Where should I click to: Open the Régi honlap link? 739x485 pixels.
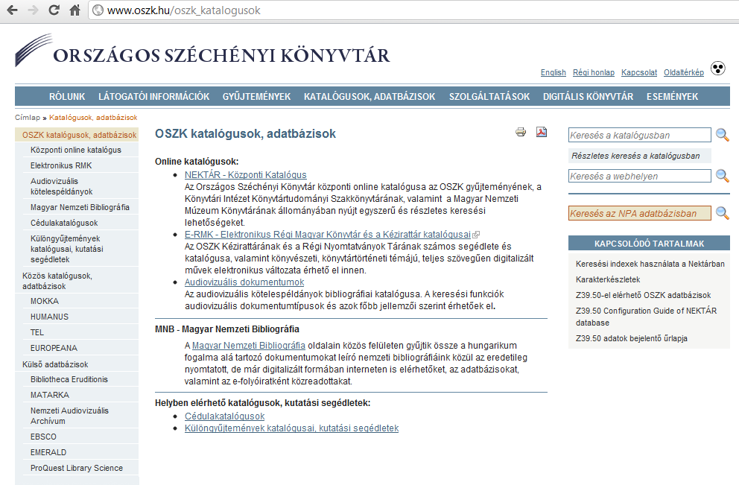[594, 72]
